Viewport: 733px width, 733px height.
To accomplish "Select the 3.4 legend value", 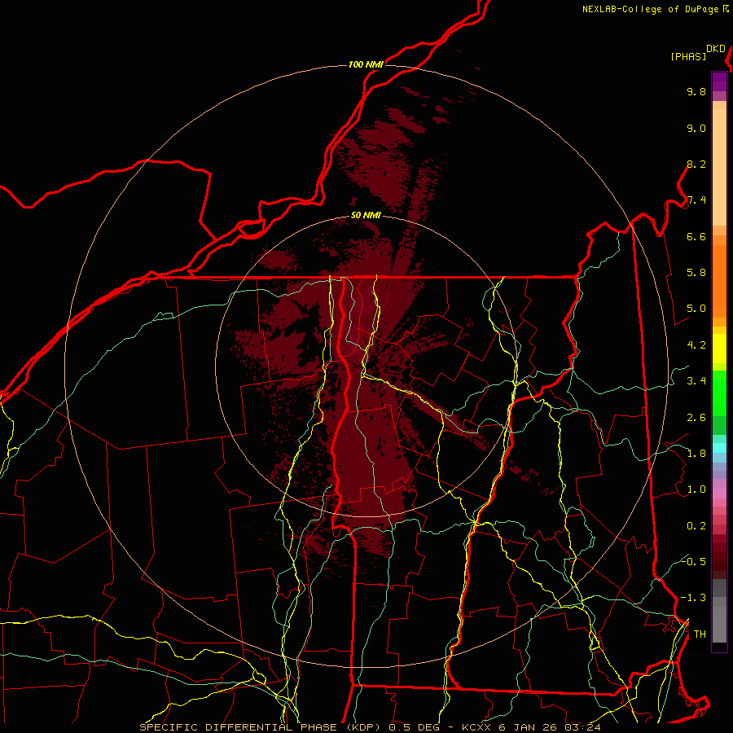I will point(696,381).
